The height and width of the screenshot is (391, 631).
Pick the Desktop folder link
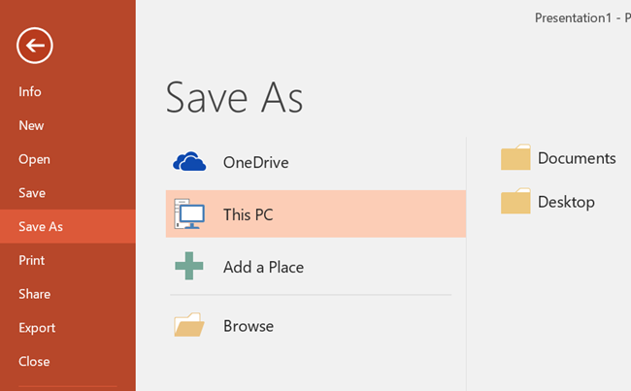pos(566,202)
